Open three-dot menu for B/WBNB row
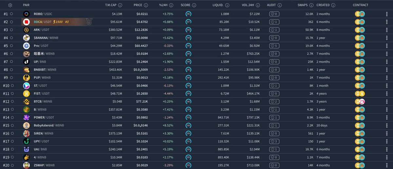The height and width of the screenshot is (169, 393). 387,110
